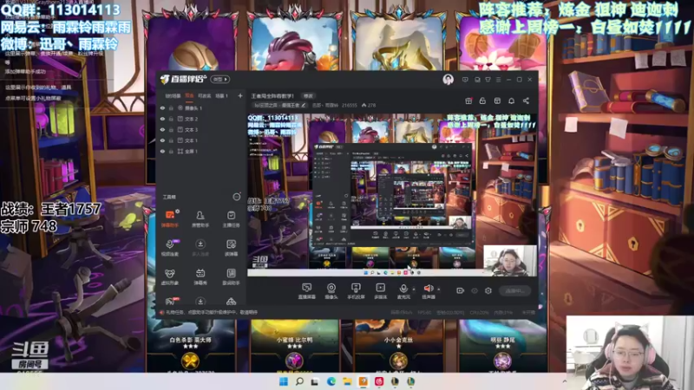Click the gift box icon above preview
This screenshot has height=390, width=694.
click(468, 101)
